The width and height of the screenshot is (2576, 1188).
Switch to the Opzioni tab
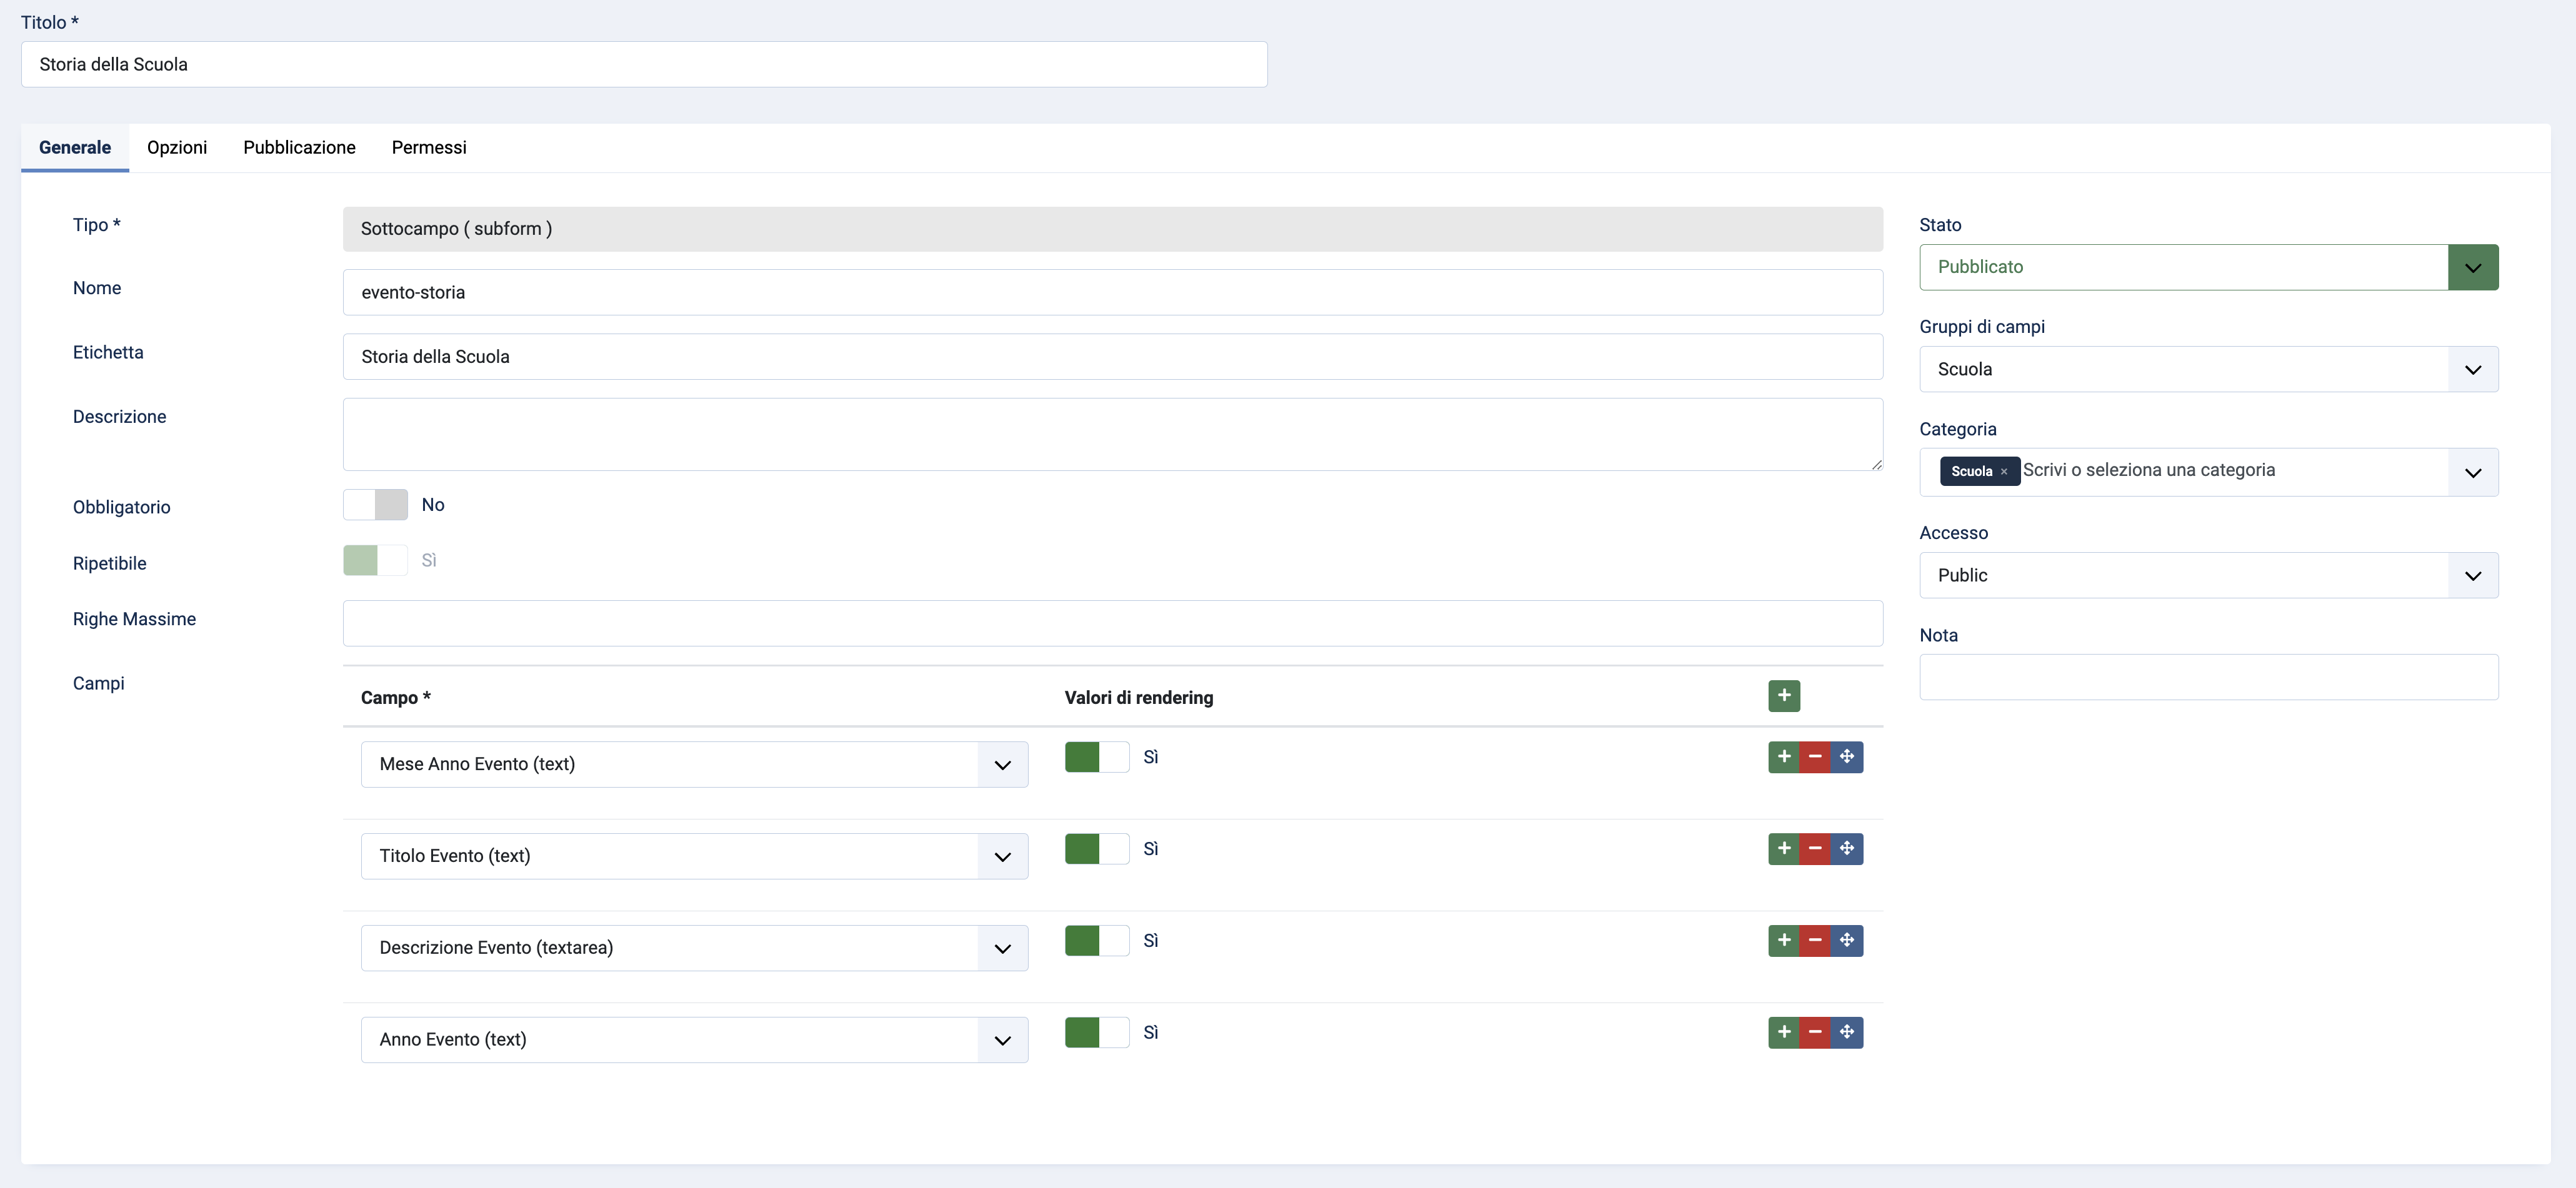177,148
